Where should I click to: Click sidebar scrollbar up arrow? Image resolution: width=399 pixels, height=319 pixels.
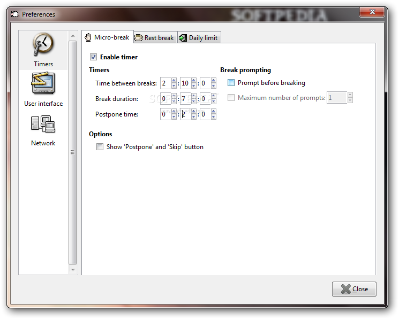click(73, 36)
